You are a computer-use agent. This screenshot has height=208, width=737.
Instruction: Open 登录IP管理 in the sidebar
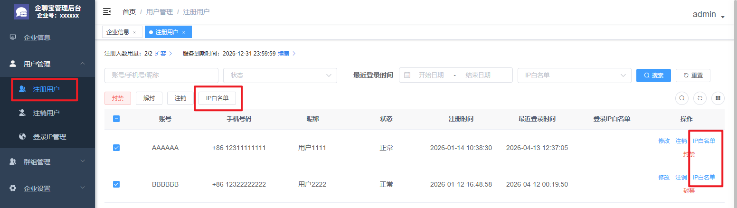point(49,137)
